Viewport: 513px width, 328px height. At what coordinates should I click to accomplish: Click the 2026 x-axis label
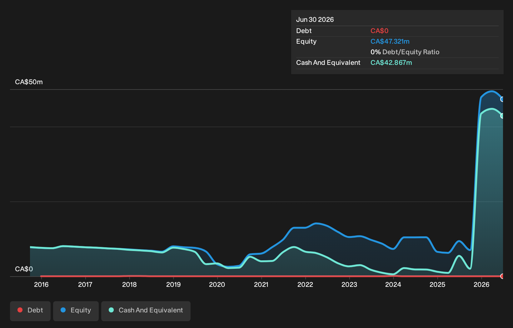[x=481, y=284]
